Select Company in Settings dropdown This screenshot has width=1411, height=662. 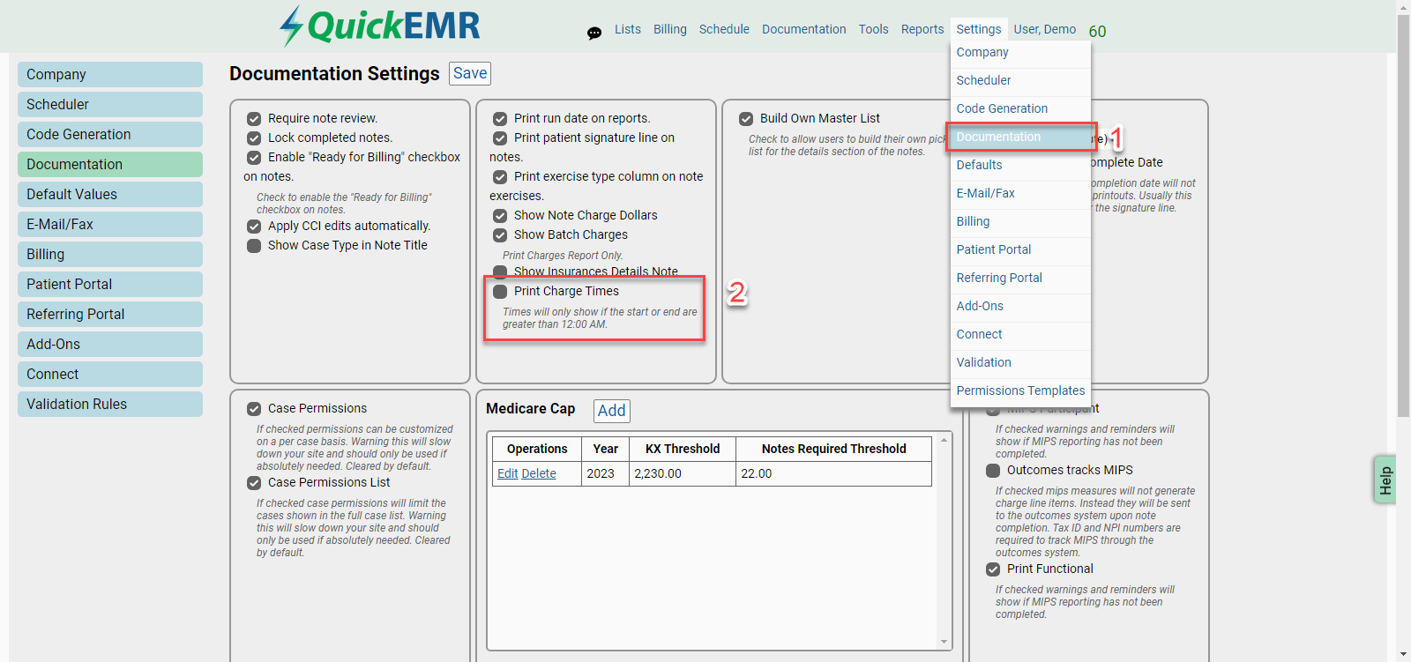(x=1020, y=53)
